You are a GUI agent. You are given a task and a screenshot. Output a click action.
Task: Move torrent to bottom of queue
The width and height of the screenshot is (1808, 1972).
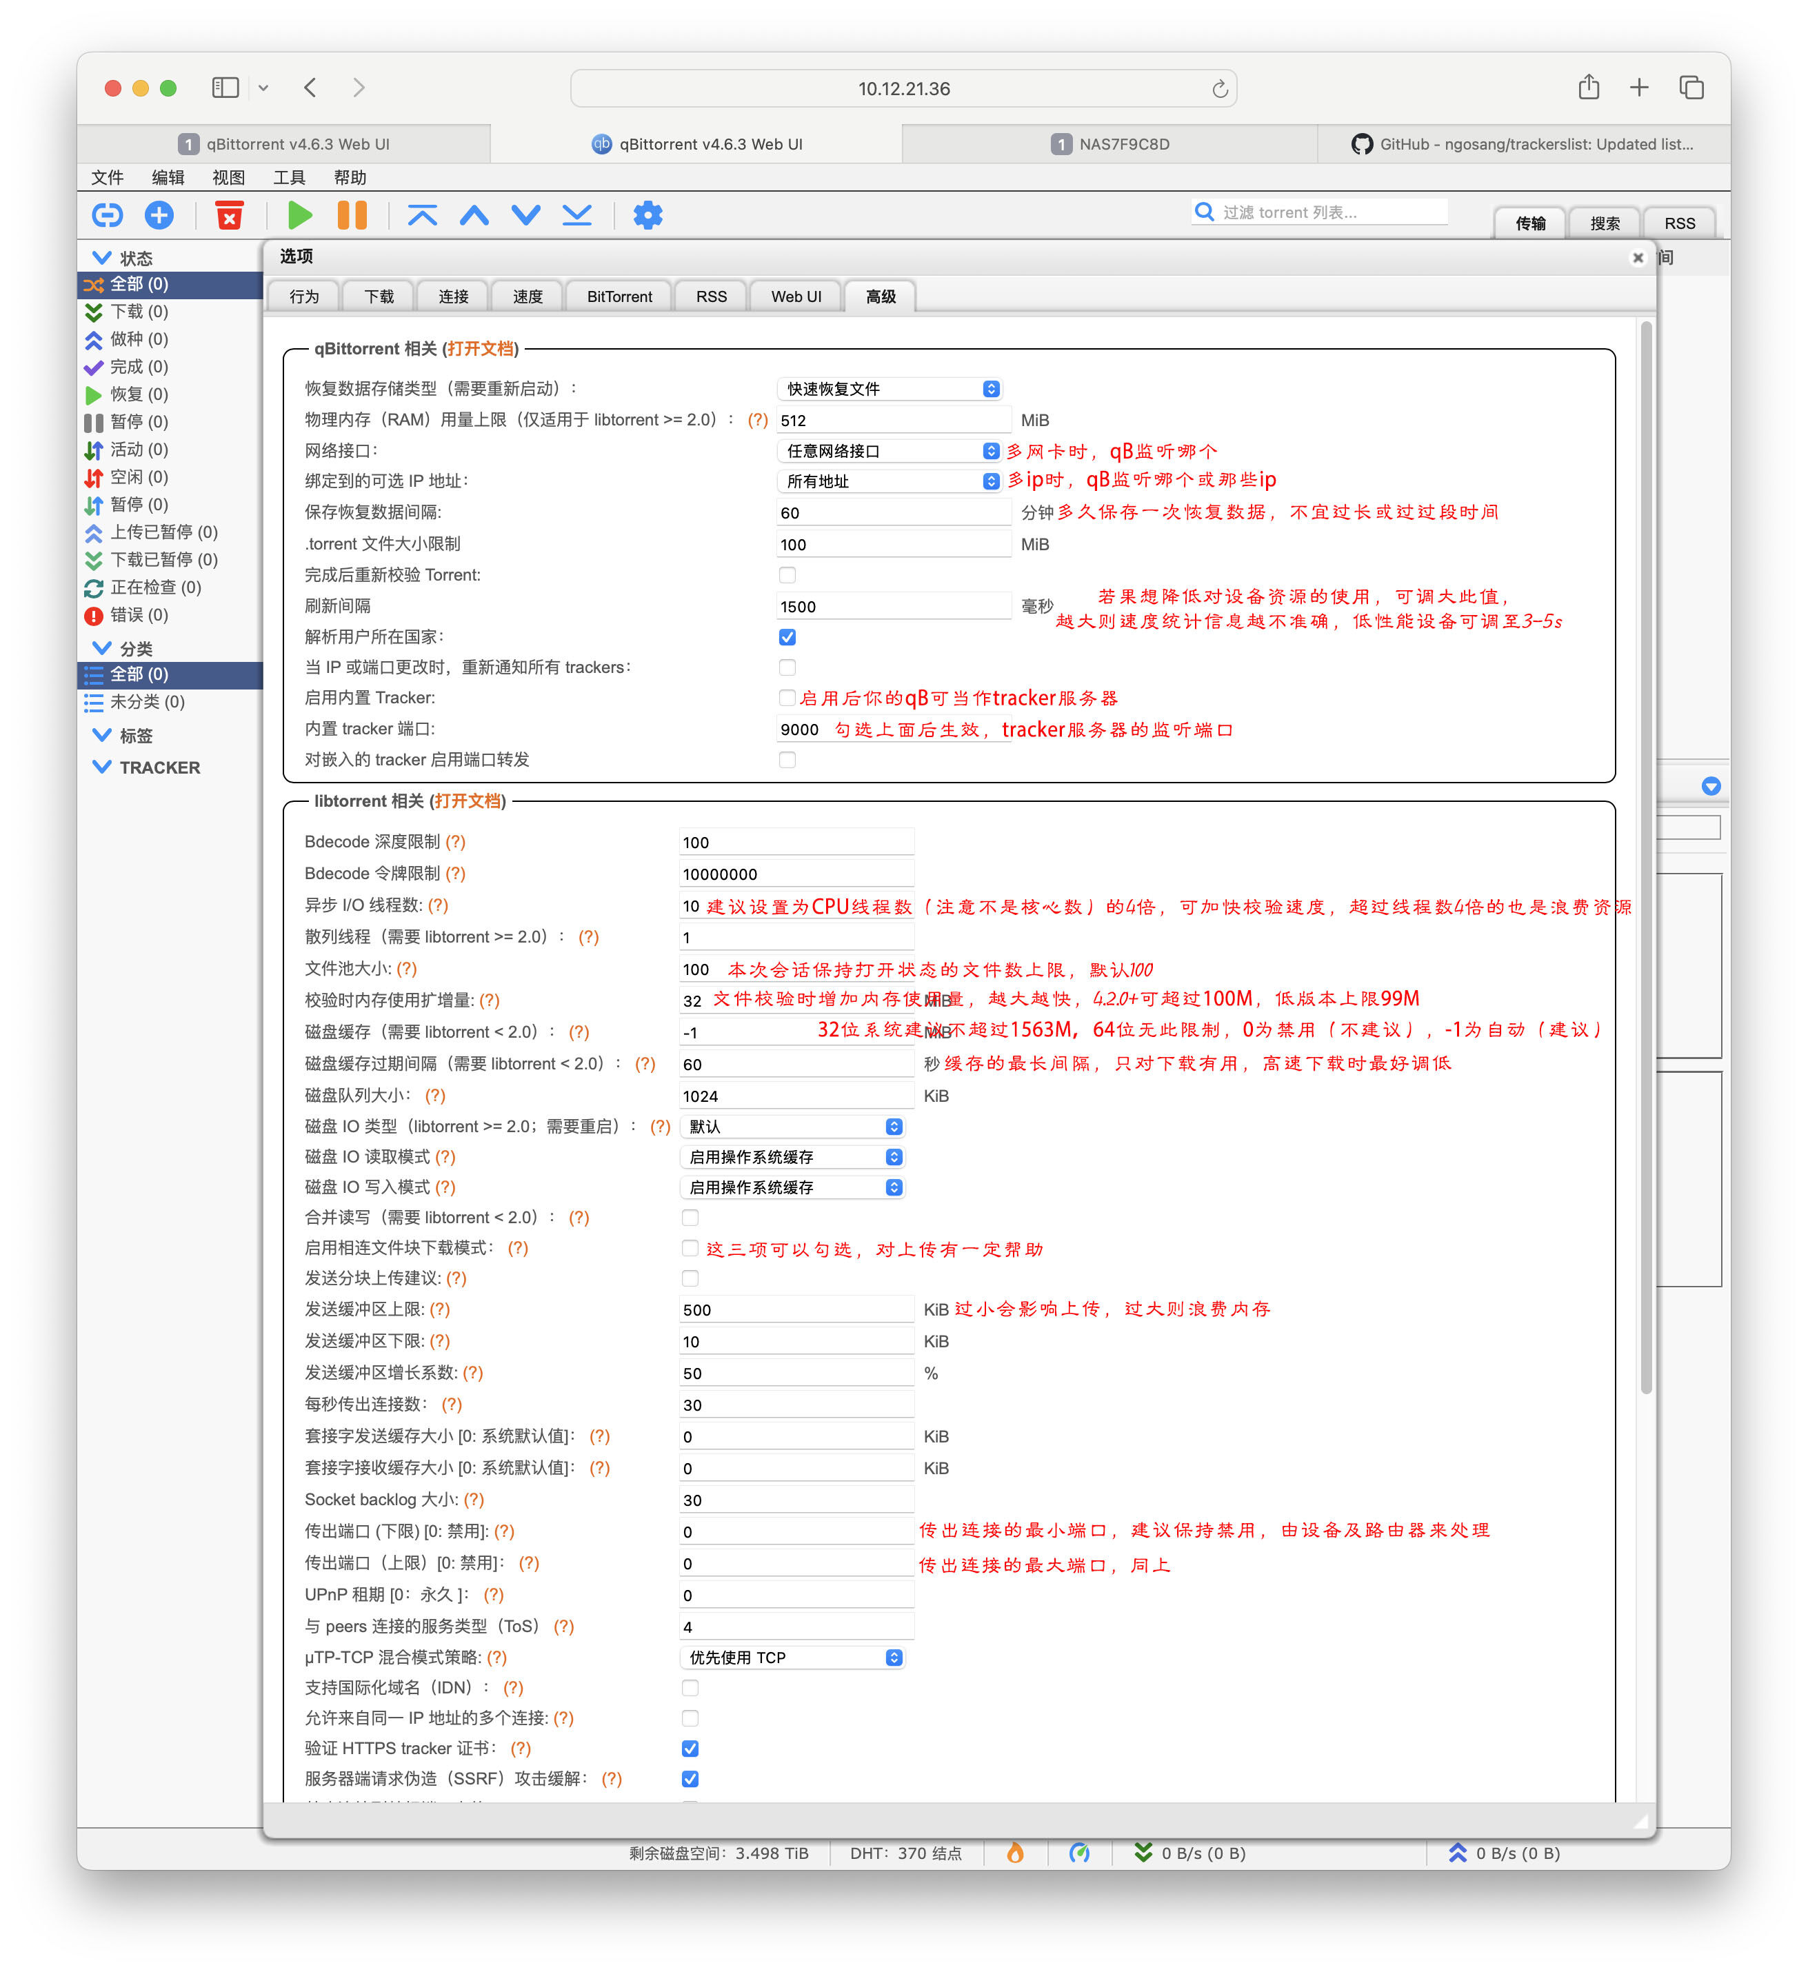pyautogui.click(x=577, y=215)
